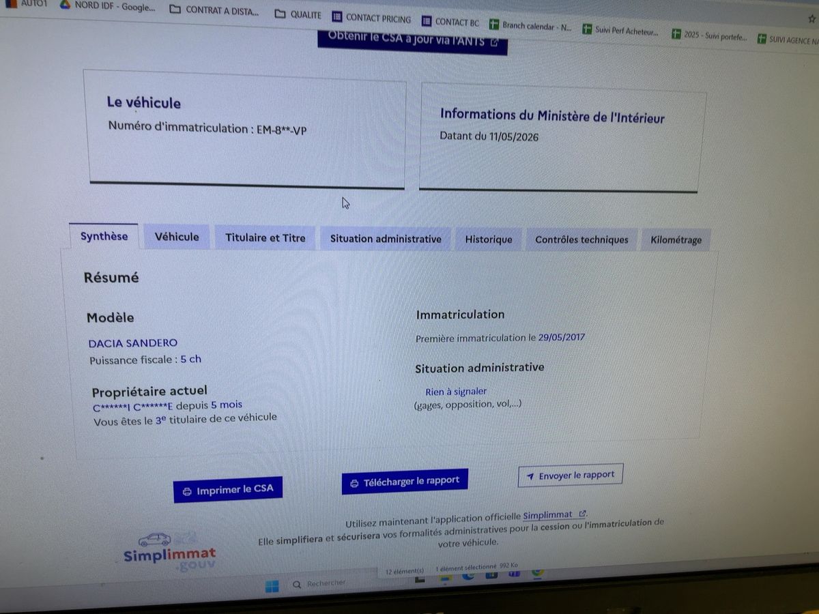Click the Simplimmat.gouv logo
819x614 pixels.
click(170, 551)
